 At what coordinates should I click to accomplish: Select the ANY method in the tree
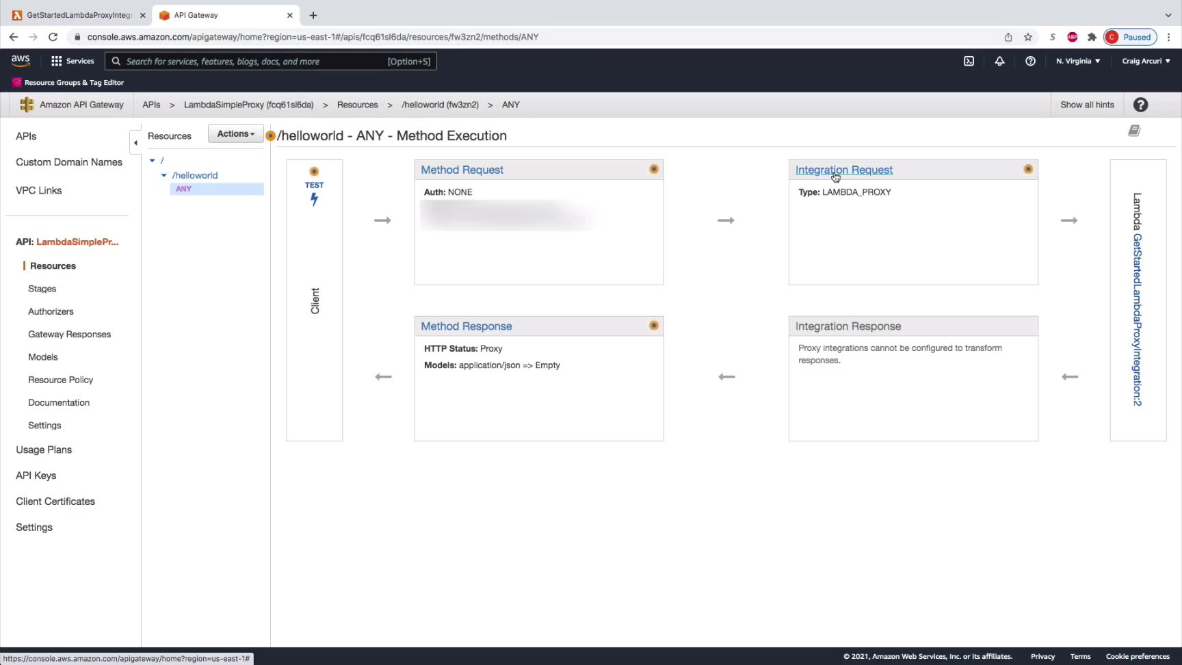point(217,189)
